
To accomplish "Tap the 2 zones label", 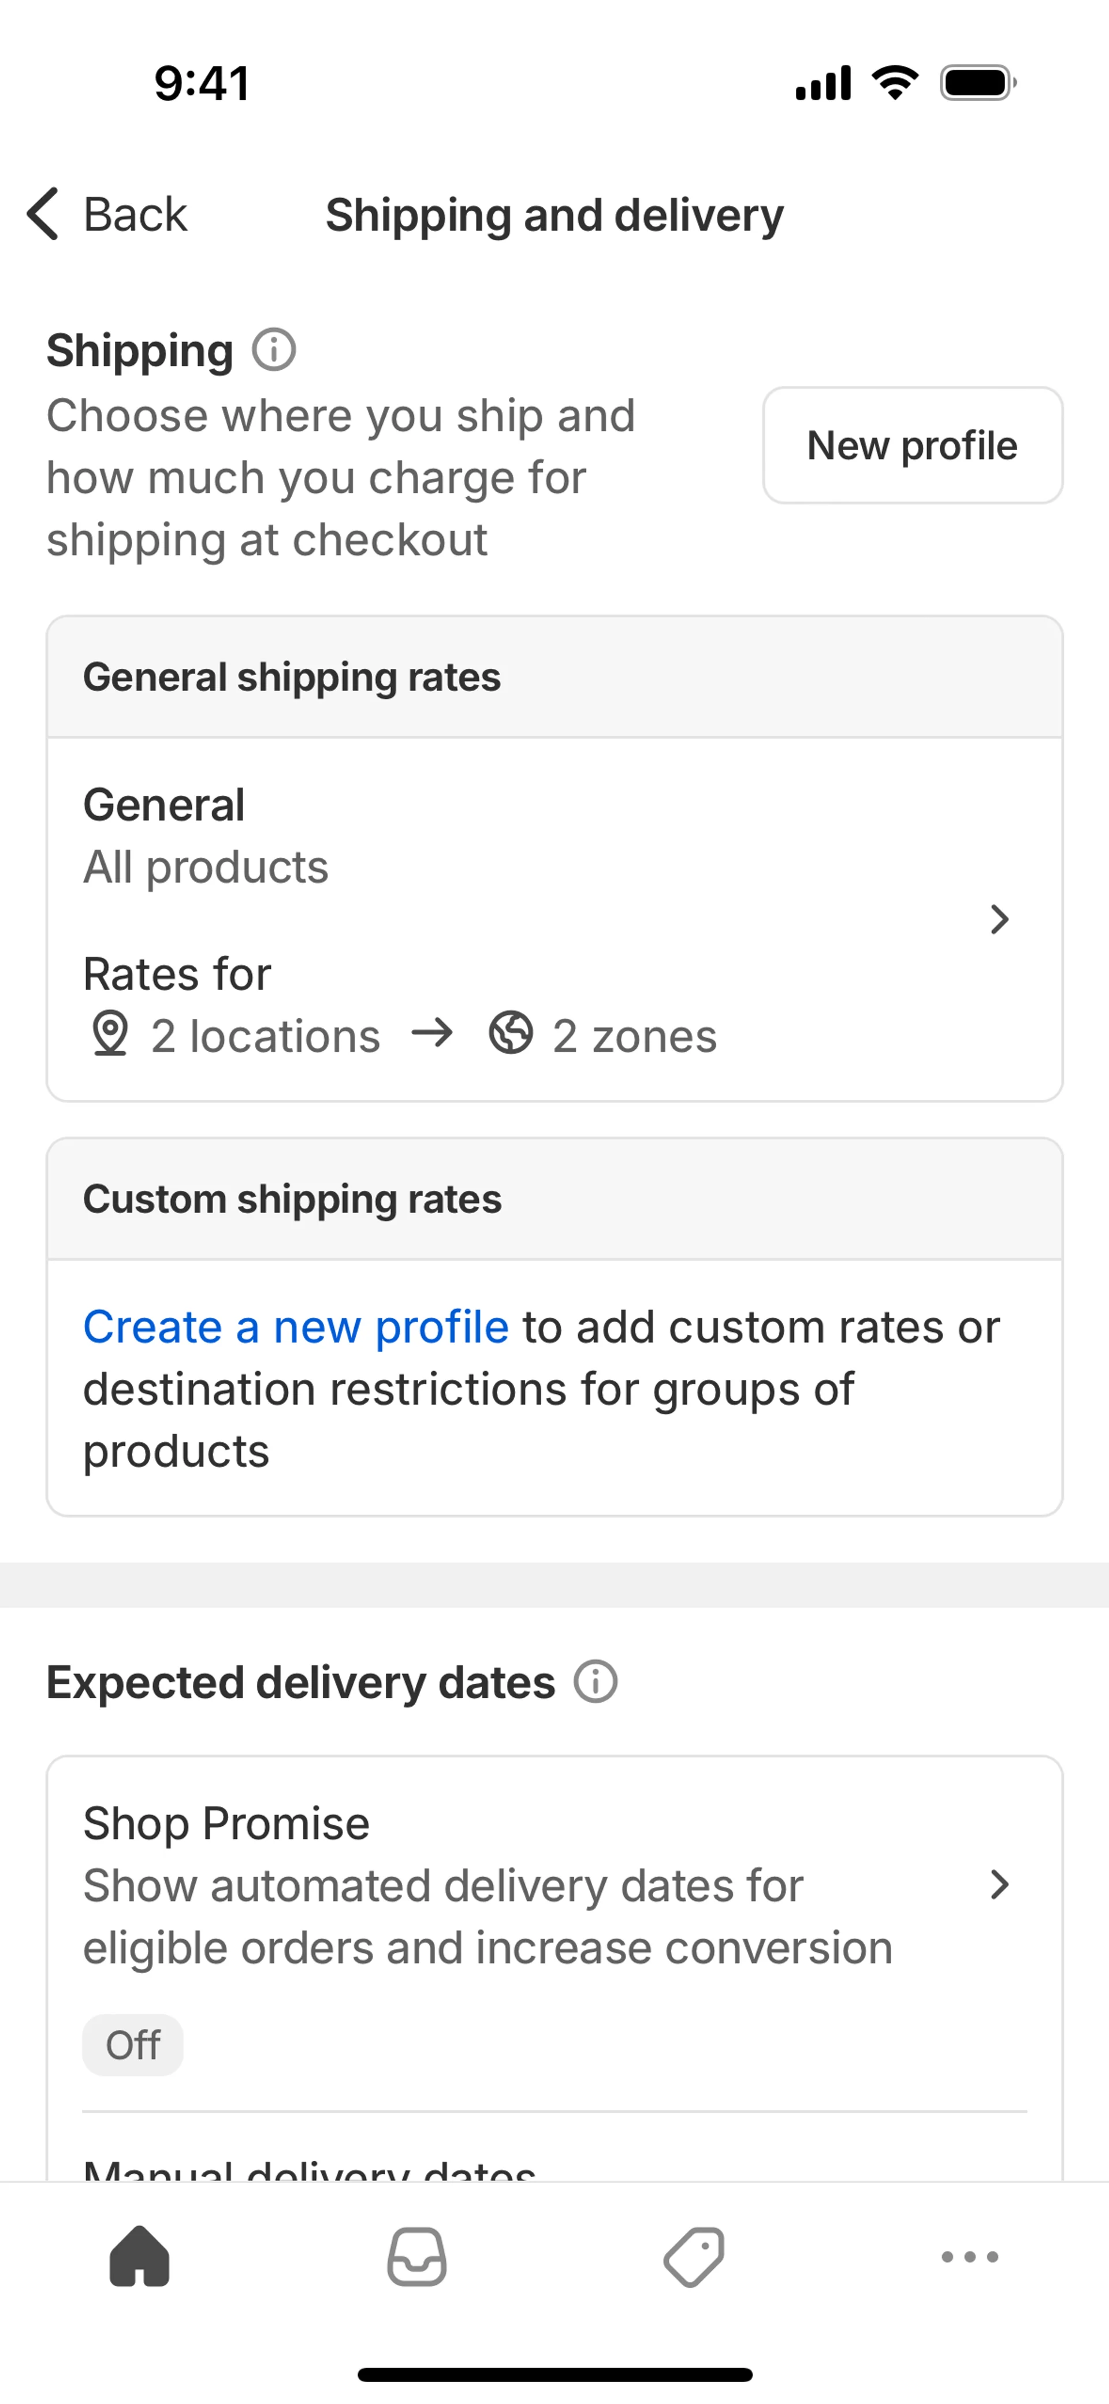I will coord(635,1036).
